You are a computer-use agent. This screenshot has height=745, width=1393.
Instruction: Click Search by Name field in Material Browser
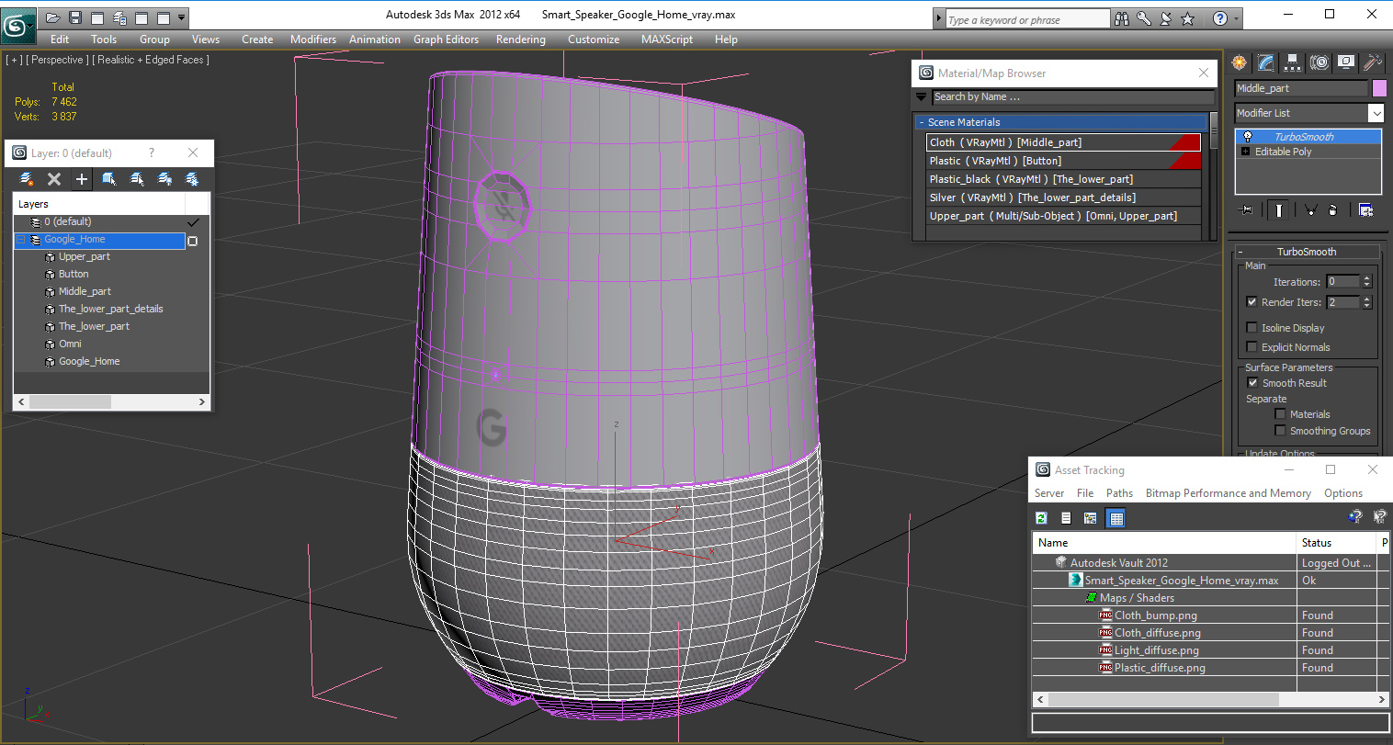pos(1072,97)
